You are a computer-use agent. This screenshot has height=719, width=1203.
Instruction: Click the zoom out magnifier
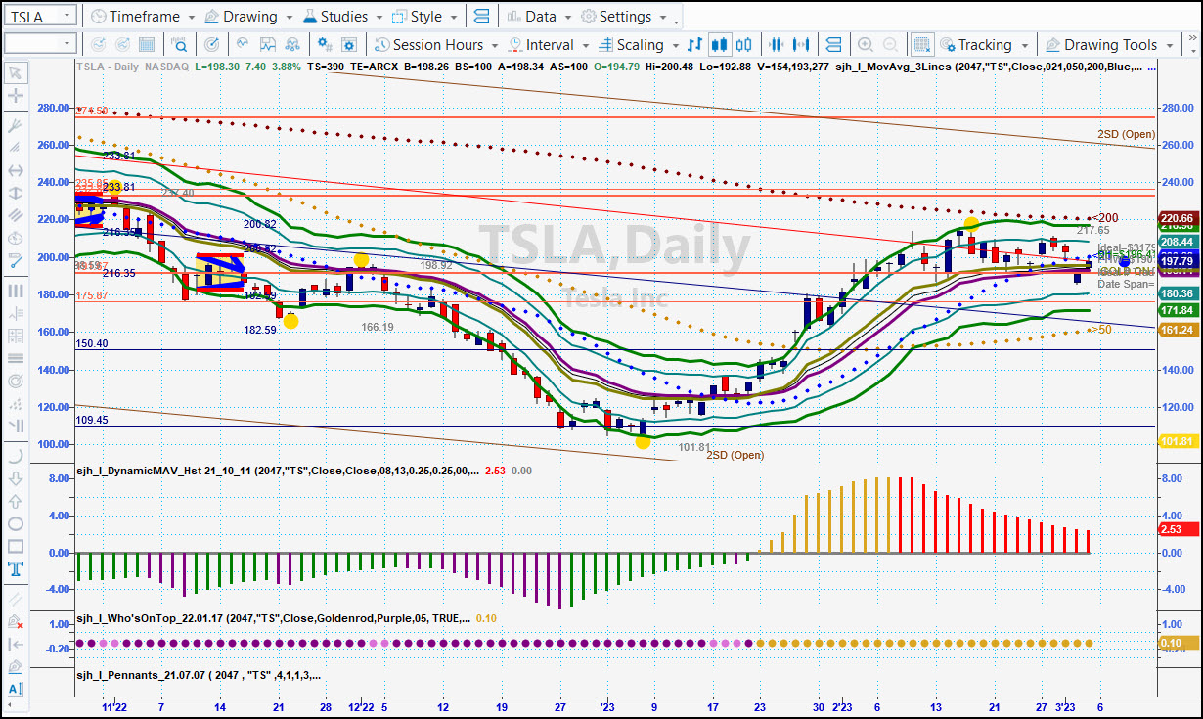click(x=889, y=45)
